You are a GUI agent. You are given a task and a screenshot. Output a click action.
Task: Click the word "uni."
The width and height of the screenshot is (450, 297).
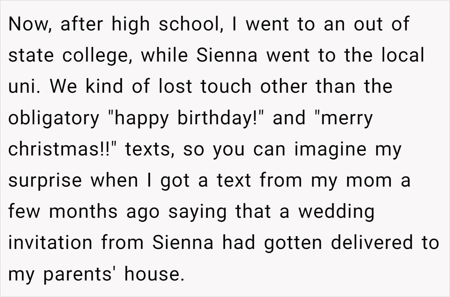coord(25,87)
